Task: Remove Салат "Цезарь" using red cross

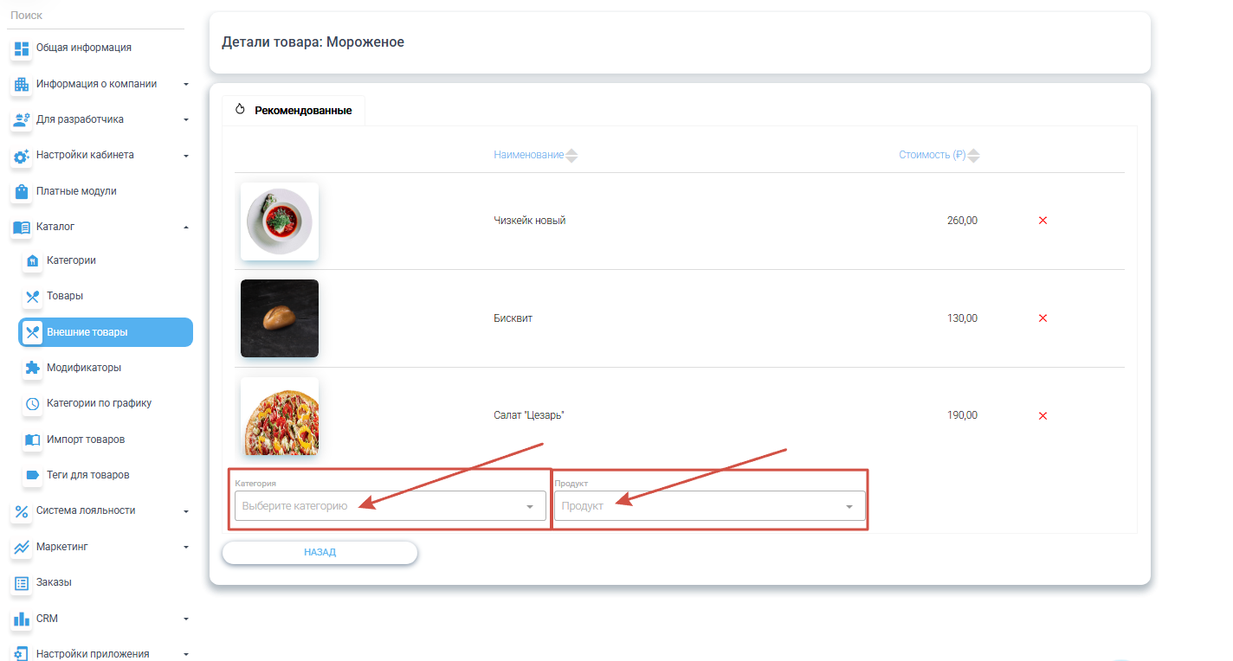Action: point(1043,416)
